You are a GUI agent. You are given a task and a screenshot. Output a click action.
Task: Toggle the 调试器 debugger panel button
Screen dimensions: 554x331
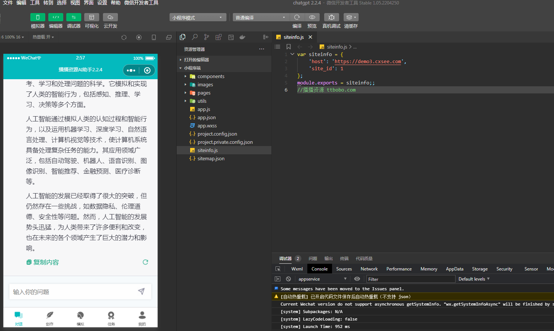click(x=74, y=17)
